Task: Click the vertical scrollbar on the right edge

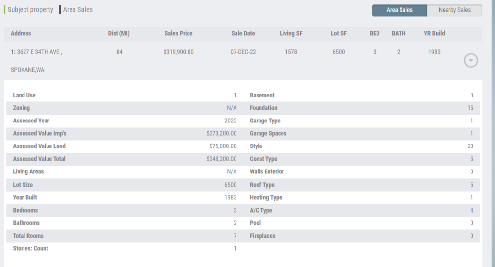Action: pyautogui.click(x=493, y=133)
